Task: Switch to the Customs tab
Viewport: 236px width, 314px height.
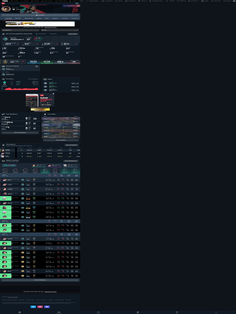Action: point(65,18)
